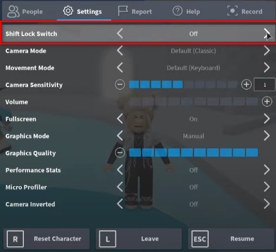Image resolution: width=276 pixels, height=252 pixels.
Task: Switch Graphics Mode with right chevron
Action: (267, 136)
